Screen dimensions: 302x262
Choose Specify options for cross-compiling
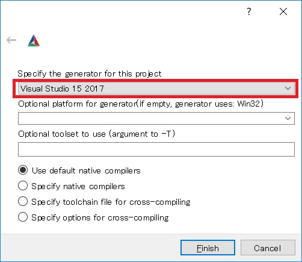coord(23,217)
